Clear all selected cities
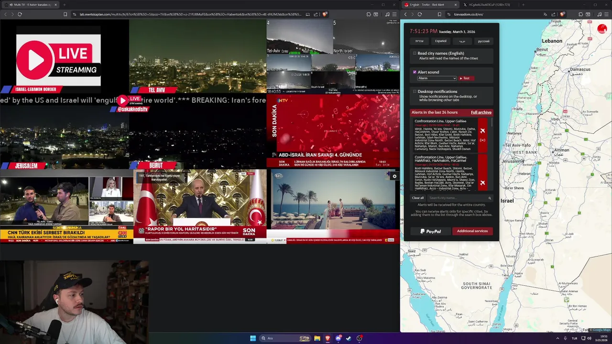Screen dimensions: 612x344 coord(418,198)
